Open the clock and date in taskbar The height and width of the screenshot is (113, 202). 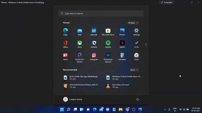(x=195, y=110)
